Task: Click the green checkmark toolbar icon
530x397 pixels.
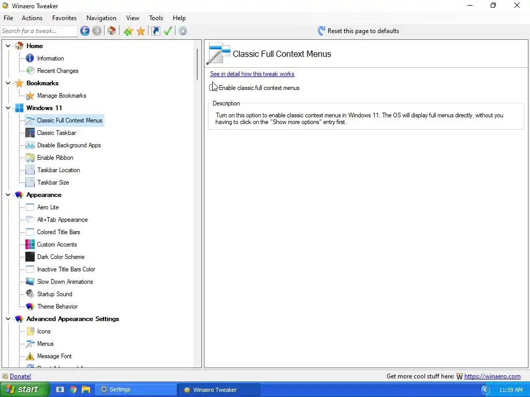Action: tap(168, 31)
